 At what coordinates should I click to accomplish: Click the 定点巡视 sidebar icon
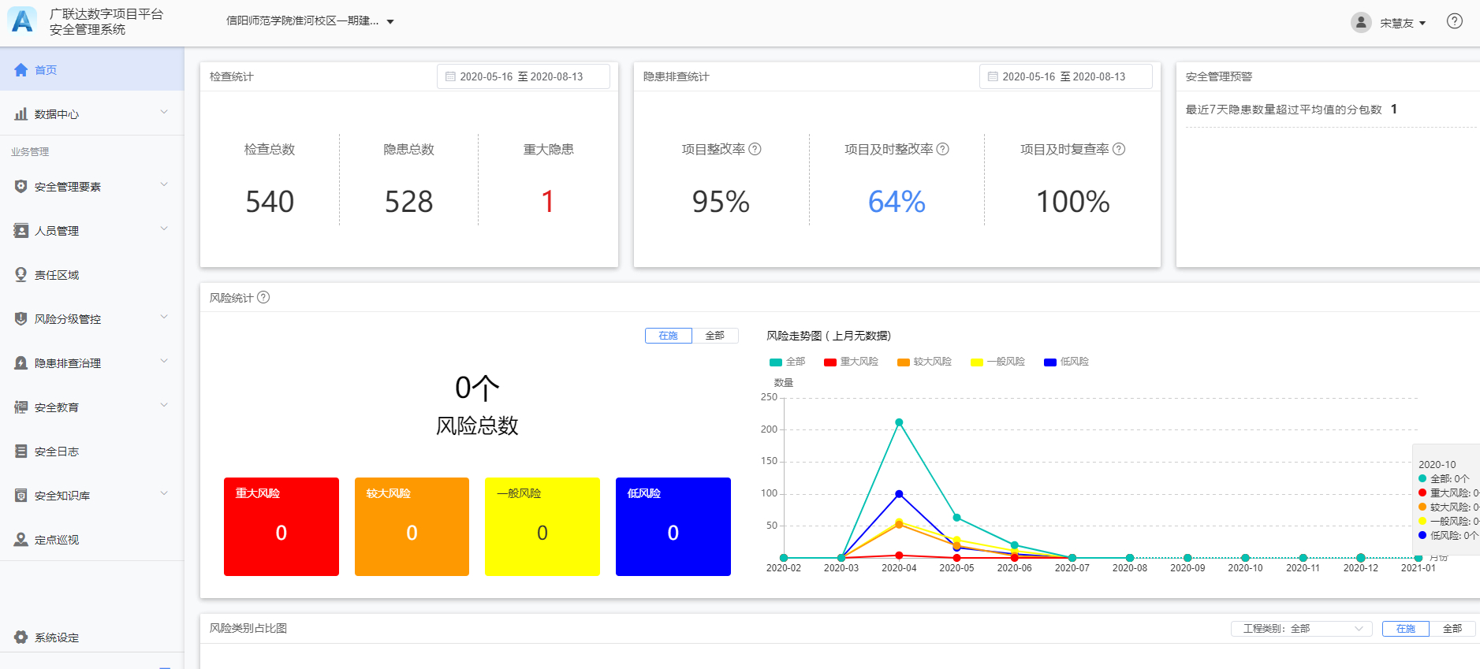[x=21, y=540]
